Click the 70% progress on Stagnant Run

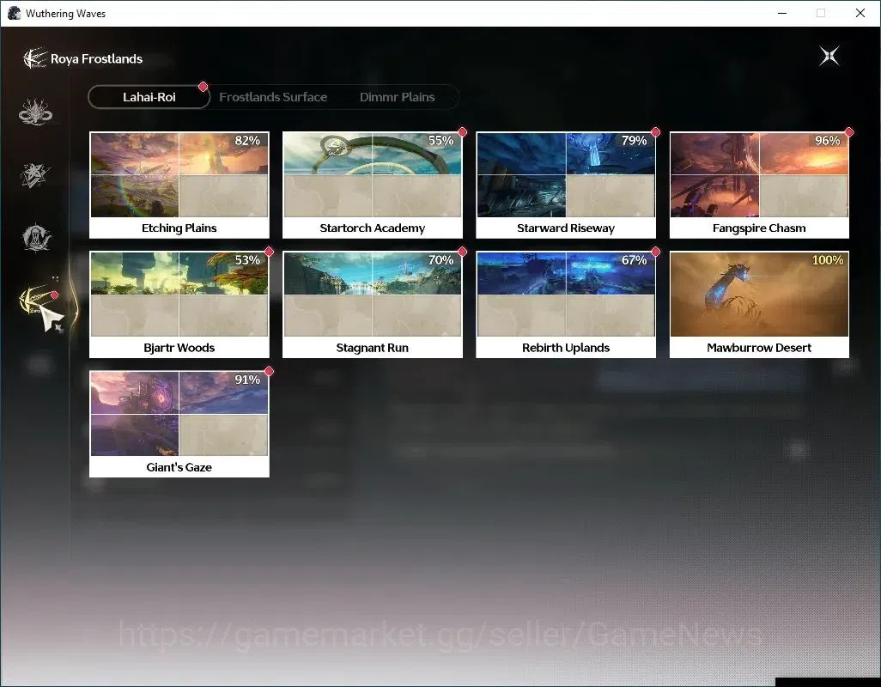[x=440, y=260]
